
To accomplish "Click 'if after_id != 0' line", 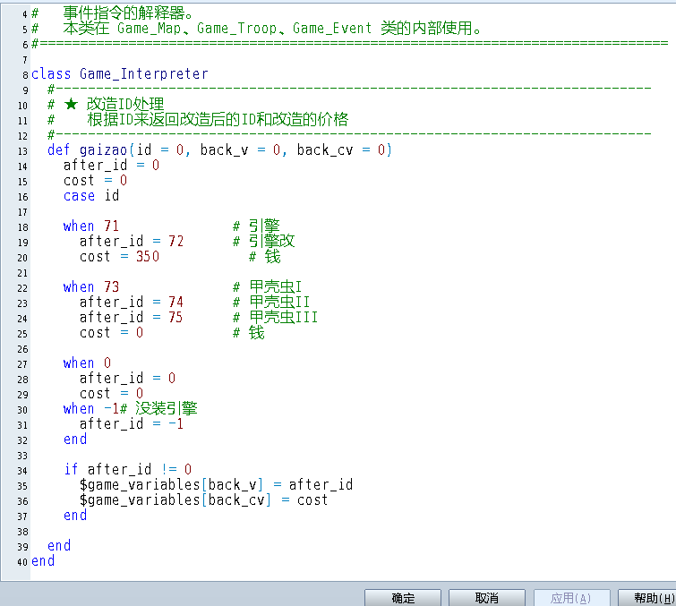I will [128, 469].
